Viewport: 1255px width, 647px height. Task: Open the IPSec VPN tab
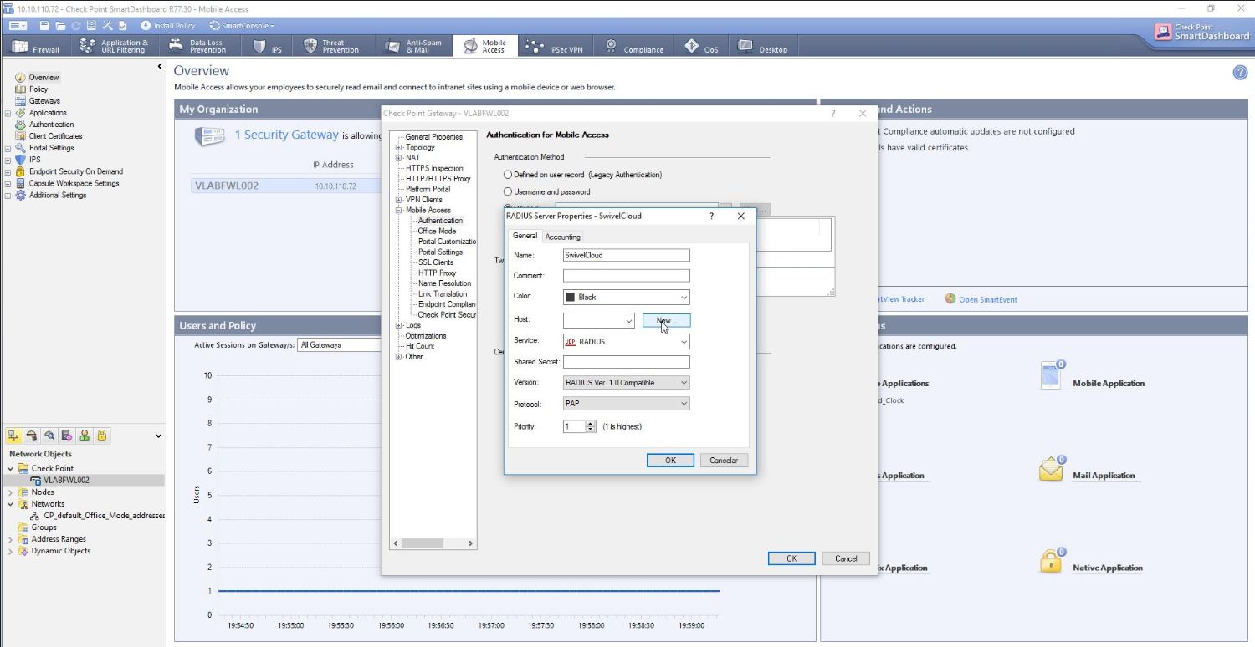tap(554, 47)
